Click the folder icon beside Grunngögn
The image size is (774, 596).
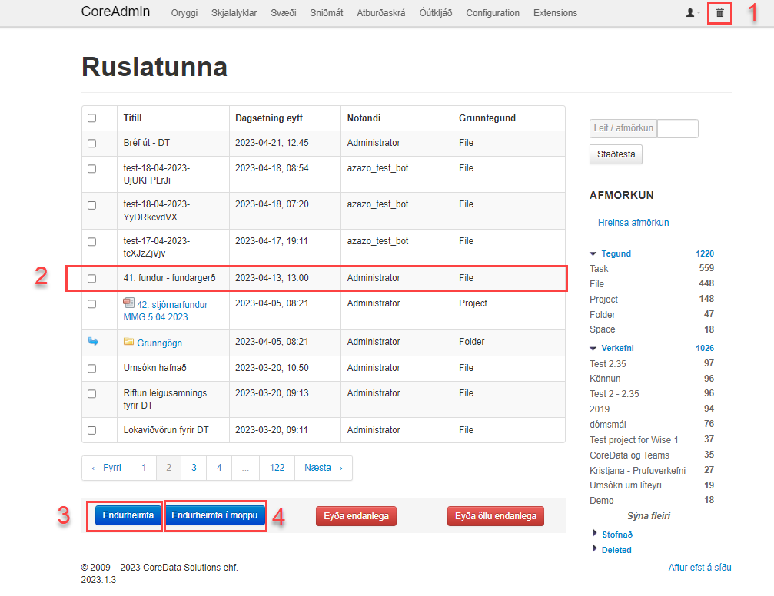click(x=128, y=343)
